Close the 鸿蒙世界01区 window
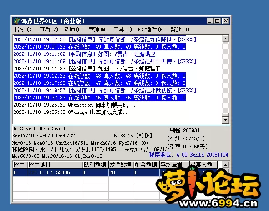The width and height of the screenshot is (269, 211). (x=226, y=21)
